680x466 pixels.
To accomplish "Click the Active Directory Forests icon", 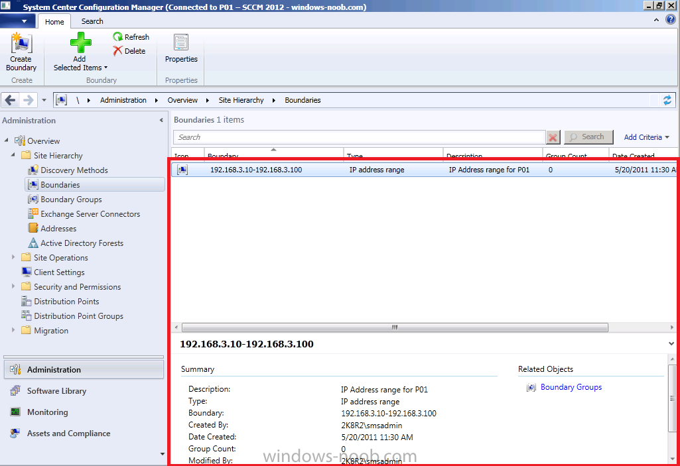I will click(x=33, y=243).
